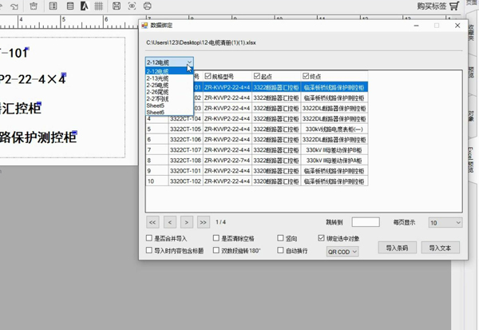The width and height of the screenshot is (479, 330).
Task: Click the database cylinder icon in toolbar
Action: (70, 6)
